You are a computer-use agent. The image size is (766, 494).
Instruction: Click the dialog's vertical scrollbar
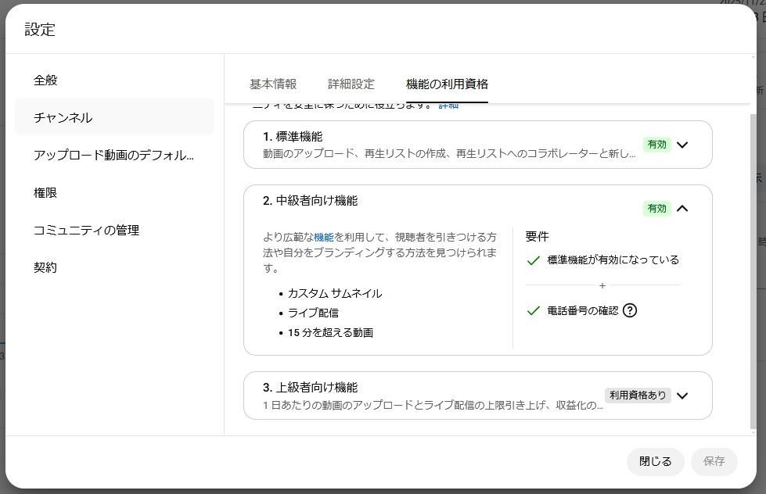pos(753,266)
